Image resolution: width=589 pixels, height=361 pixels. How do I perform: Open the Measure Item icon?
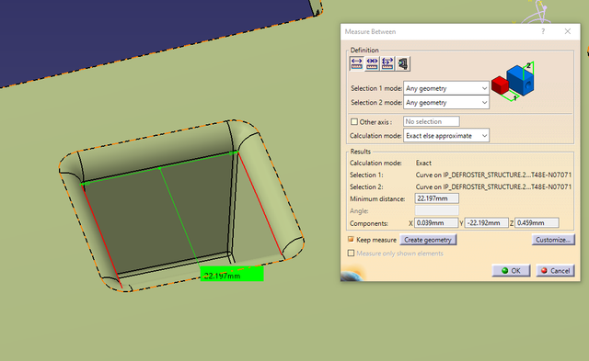(x=403, y=63)
